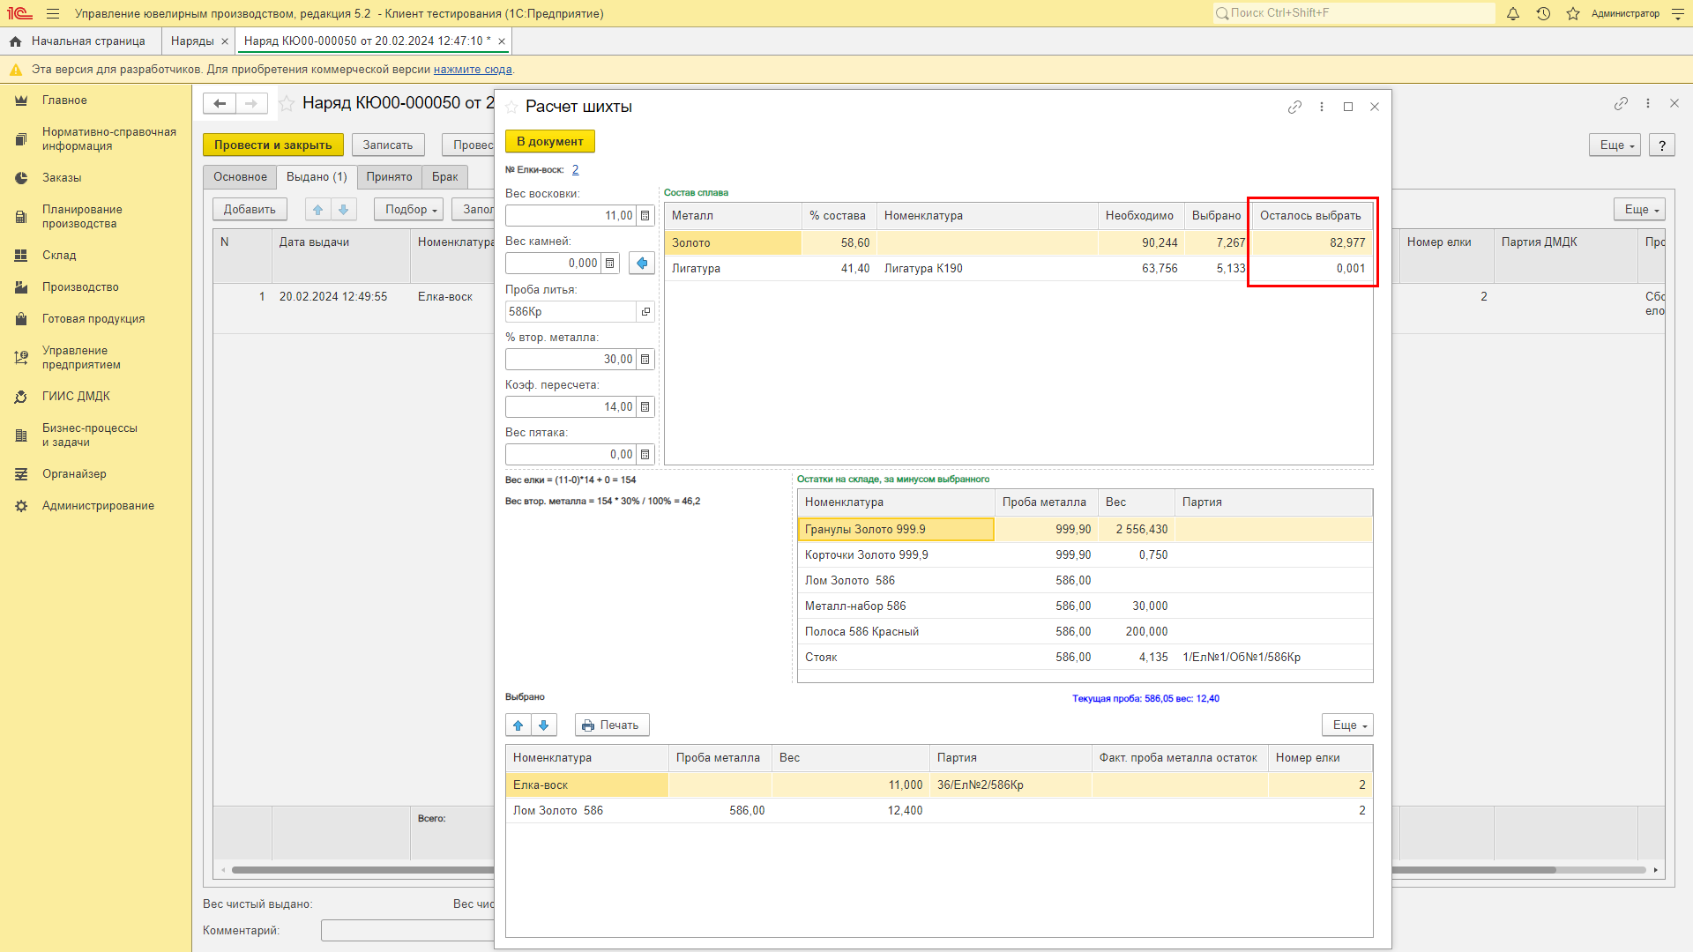The image size is (1693, 952).
Task: Expand Еще menu in the Выбрано section
Action: (1347, 725)
